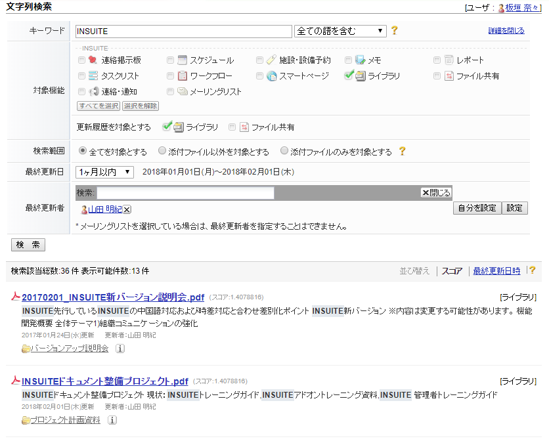
Task: Select 添付ファイルのみを対象とする radio button
Action: coord(284,151)
